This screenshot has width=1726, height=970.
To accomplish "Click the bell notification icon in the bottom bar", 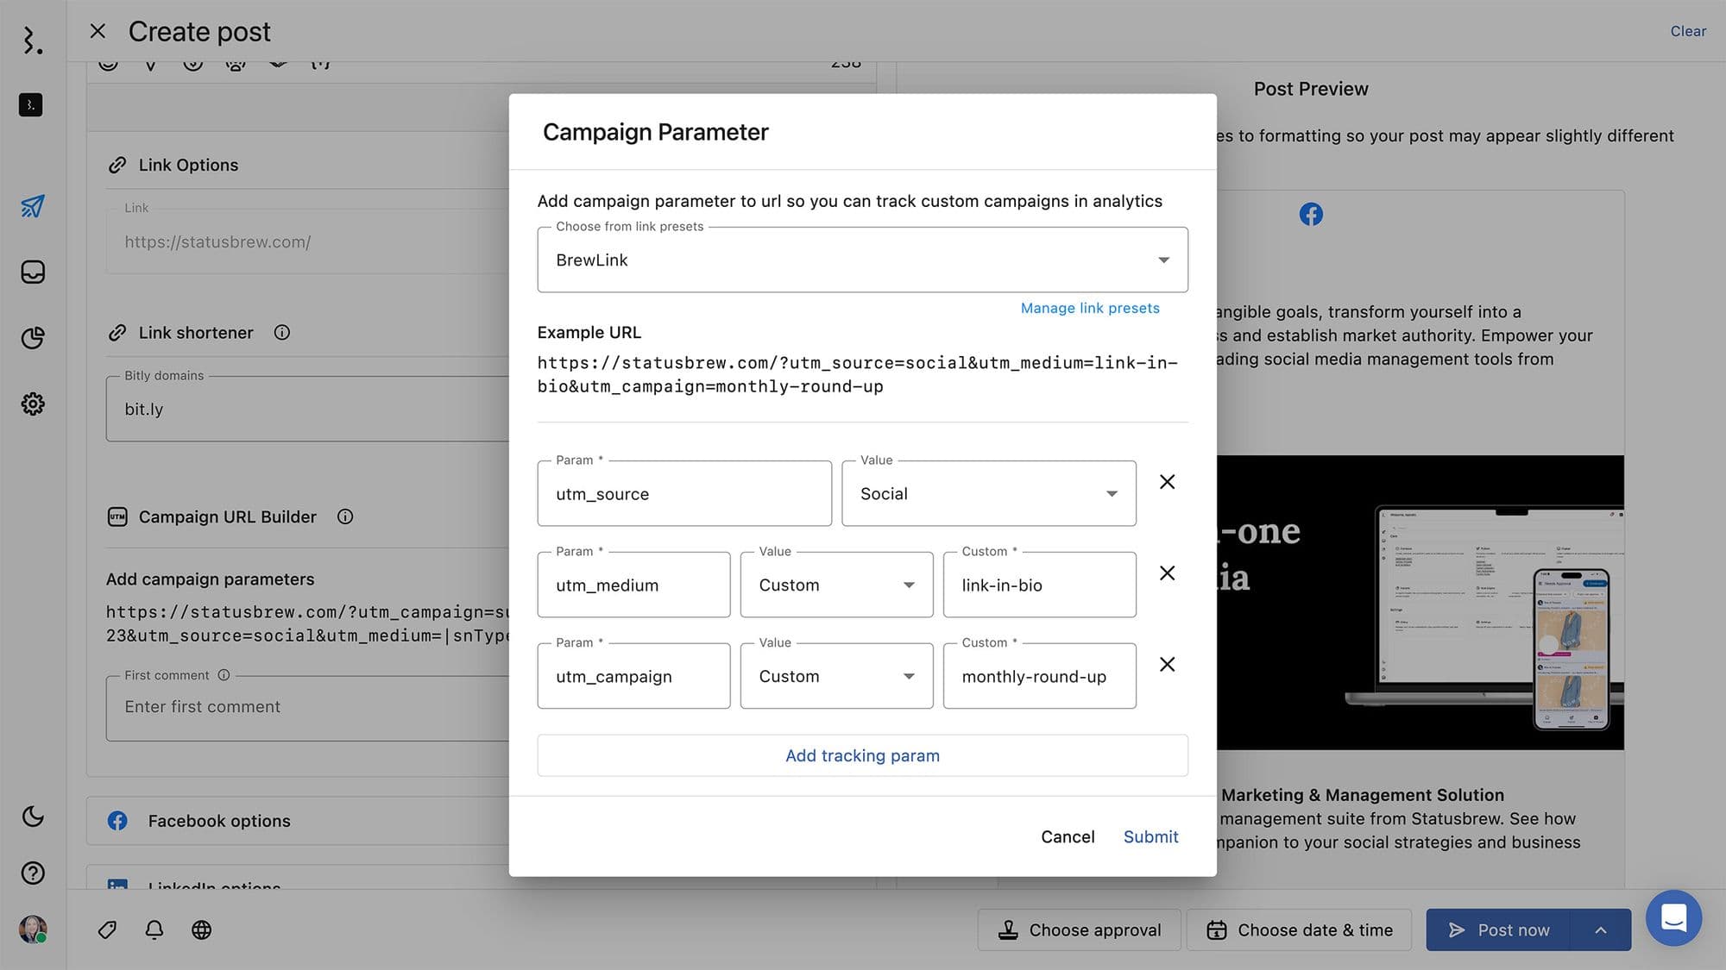I will pos(154,929).
